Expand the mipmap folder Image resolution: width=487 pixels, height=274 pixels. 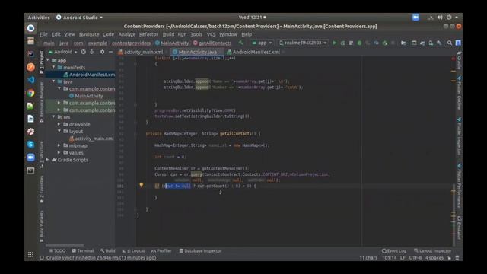coord(59,145)
